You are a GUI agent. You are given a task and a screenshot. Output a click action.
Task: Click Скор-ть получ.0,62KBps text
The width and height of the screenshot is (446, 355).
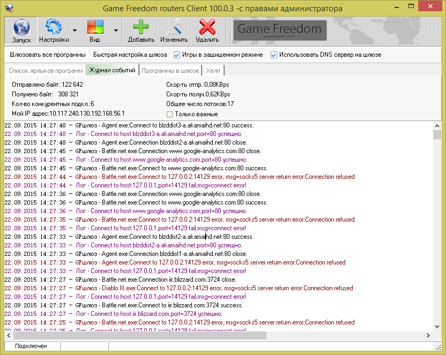click(x=198, y=94)
